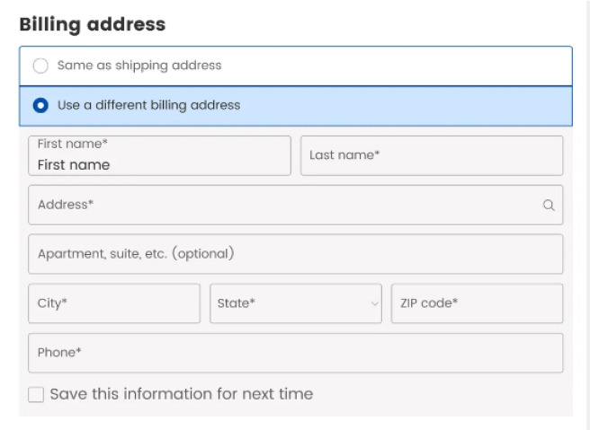Viewport: 590px width, 430px height.
Task: Click the "Same as shipping address" label text
Action: coord(139,66)
